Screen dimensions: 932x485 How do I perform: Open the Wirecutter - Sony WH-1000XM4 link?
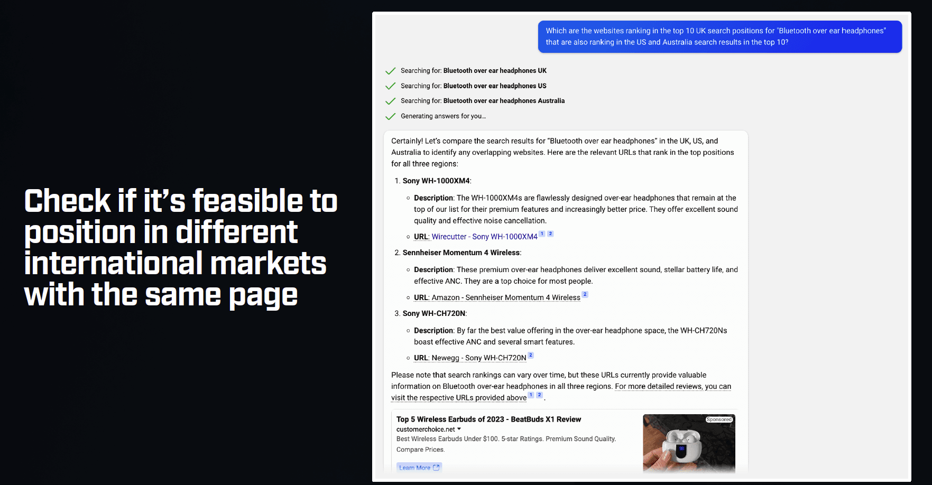tap(484, 236)
